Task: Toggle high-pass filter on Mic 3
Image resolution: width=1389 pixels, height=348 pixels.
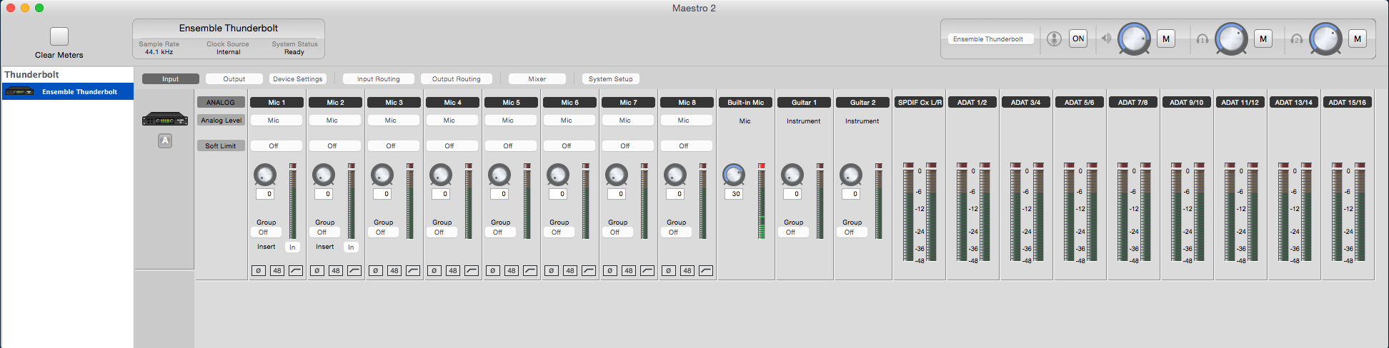Action: (x=413, y=271)
